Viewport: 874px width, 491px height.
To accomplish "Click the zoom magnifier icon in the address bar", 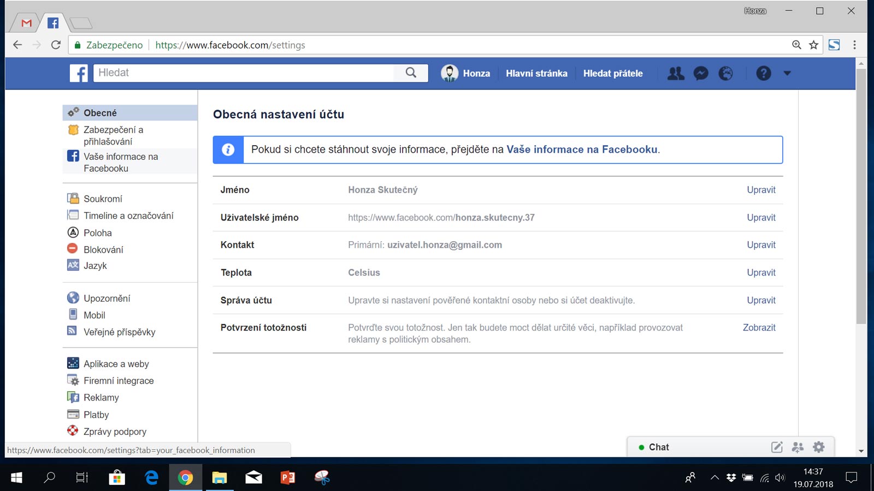I will pos(797,45).
